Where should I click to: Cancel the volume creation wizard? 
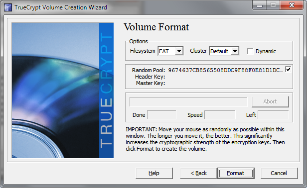coord(279,173)
